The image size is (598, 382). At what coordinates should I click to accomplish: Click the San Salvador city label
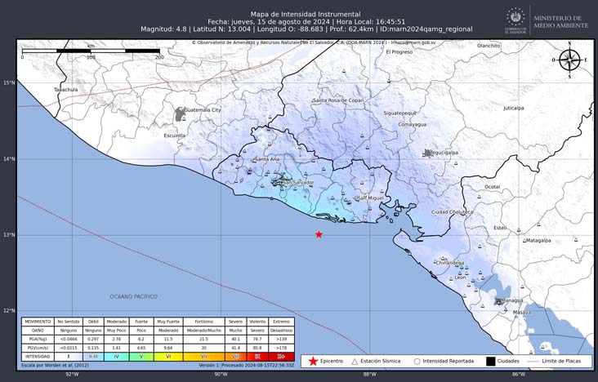[x=297, y=183]
